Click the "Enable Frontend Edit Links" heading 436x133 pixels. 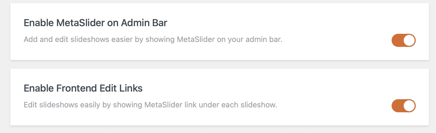click(x=83, y=88)
